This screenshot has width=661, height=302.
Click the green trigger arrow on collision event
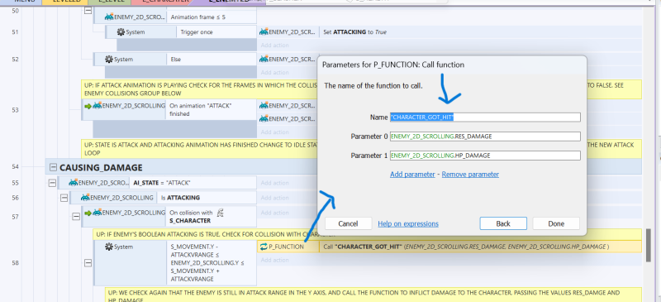click(88, 213)
